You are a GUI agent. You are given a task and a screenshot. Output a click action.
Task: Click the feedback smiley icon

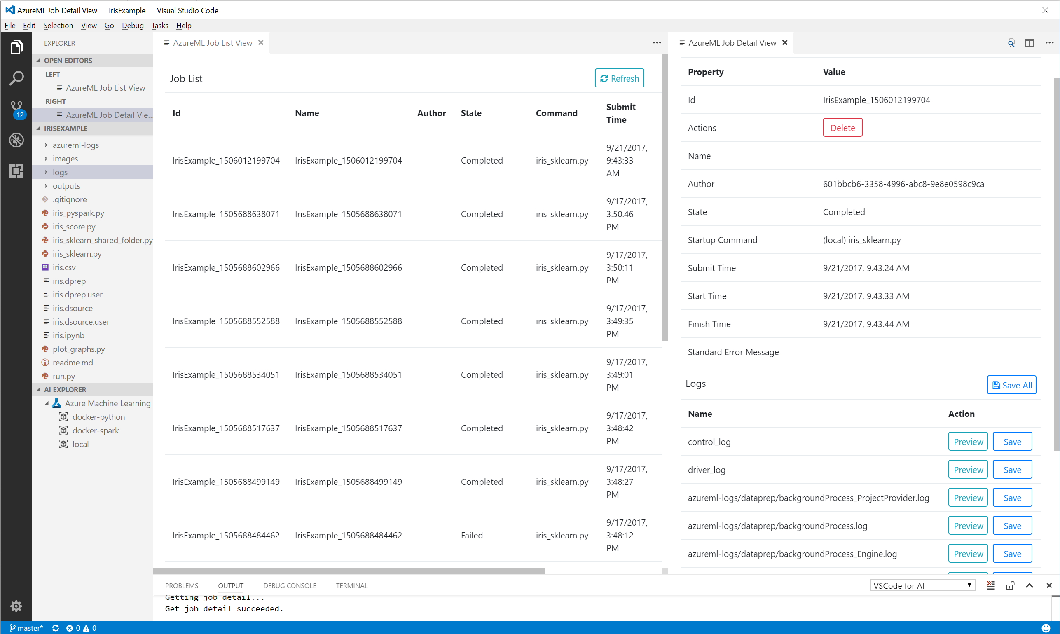pyautogui.click(x=1046, y=628)
